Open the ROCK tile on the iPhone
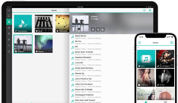The width and height of the screenshot is (178, 103). 146,59
